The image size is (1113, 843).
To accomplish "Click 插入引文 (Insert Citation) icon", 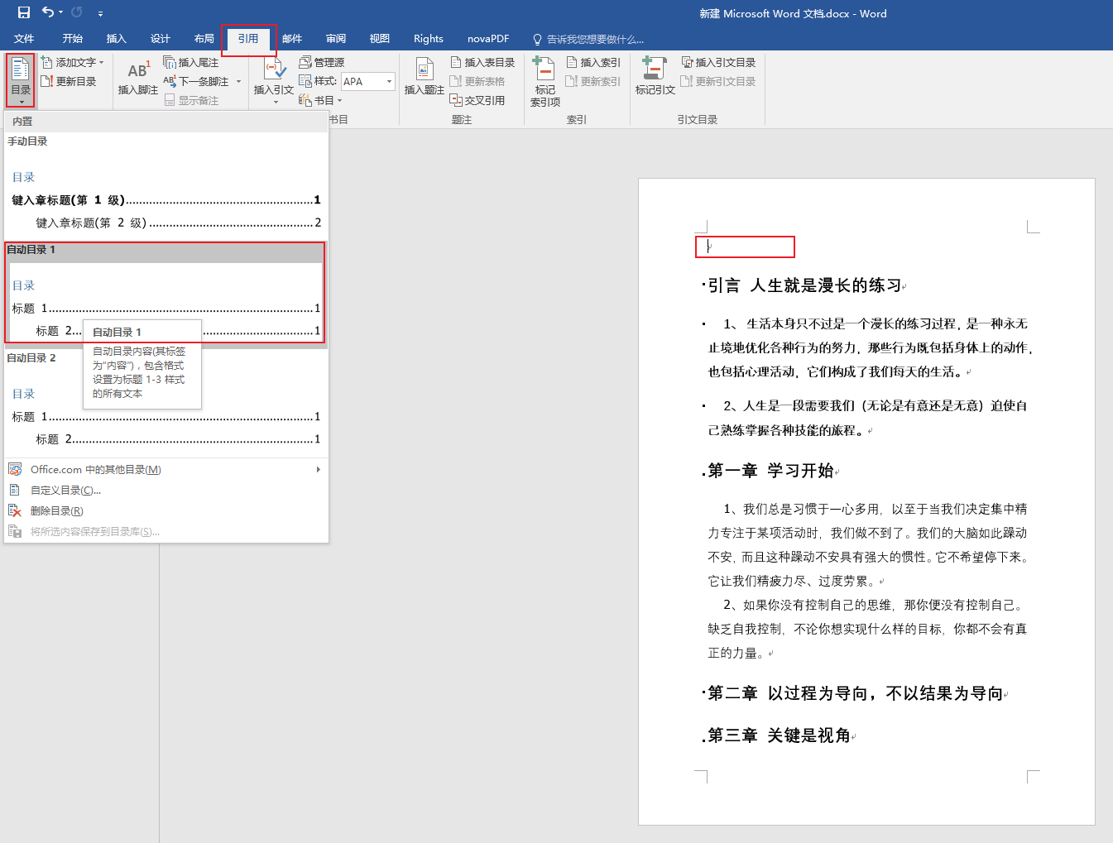I will [273, 80].
